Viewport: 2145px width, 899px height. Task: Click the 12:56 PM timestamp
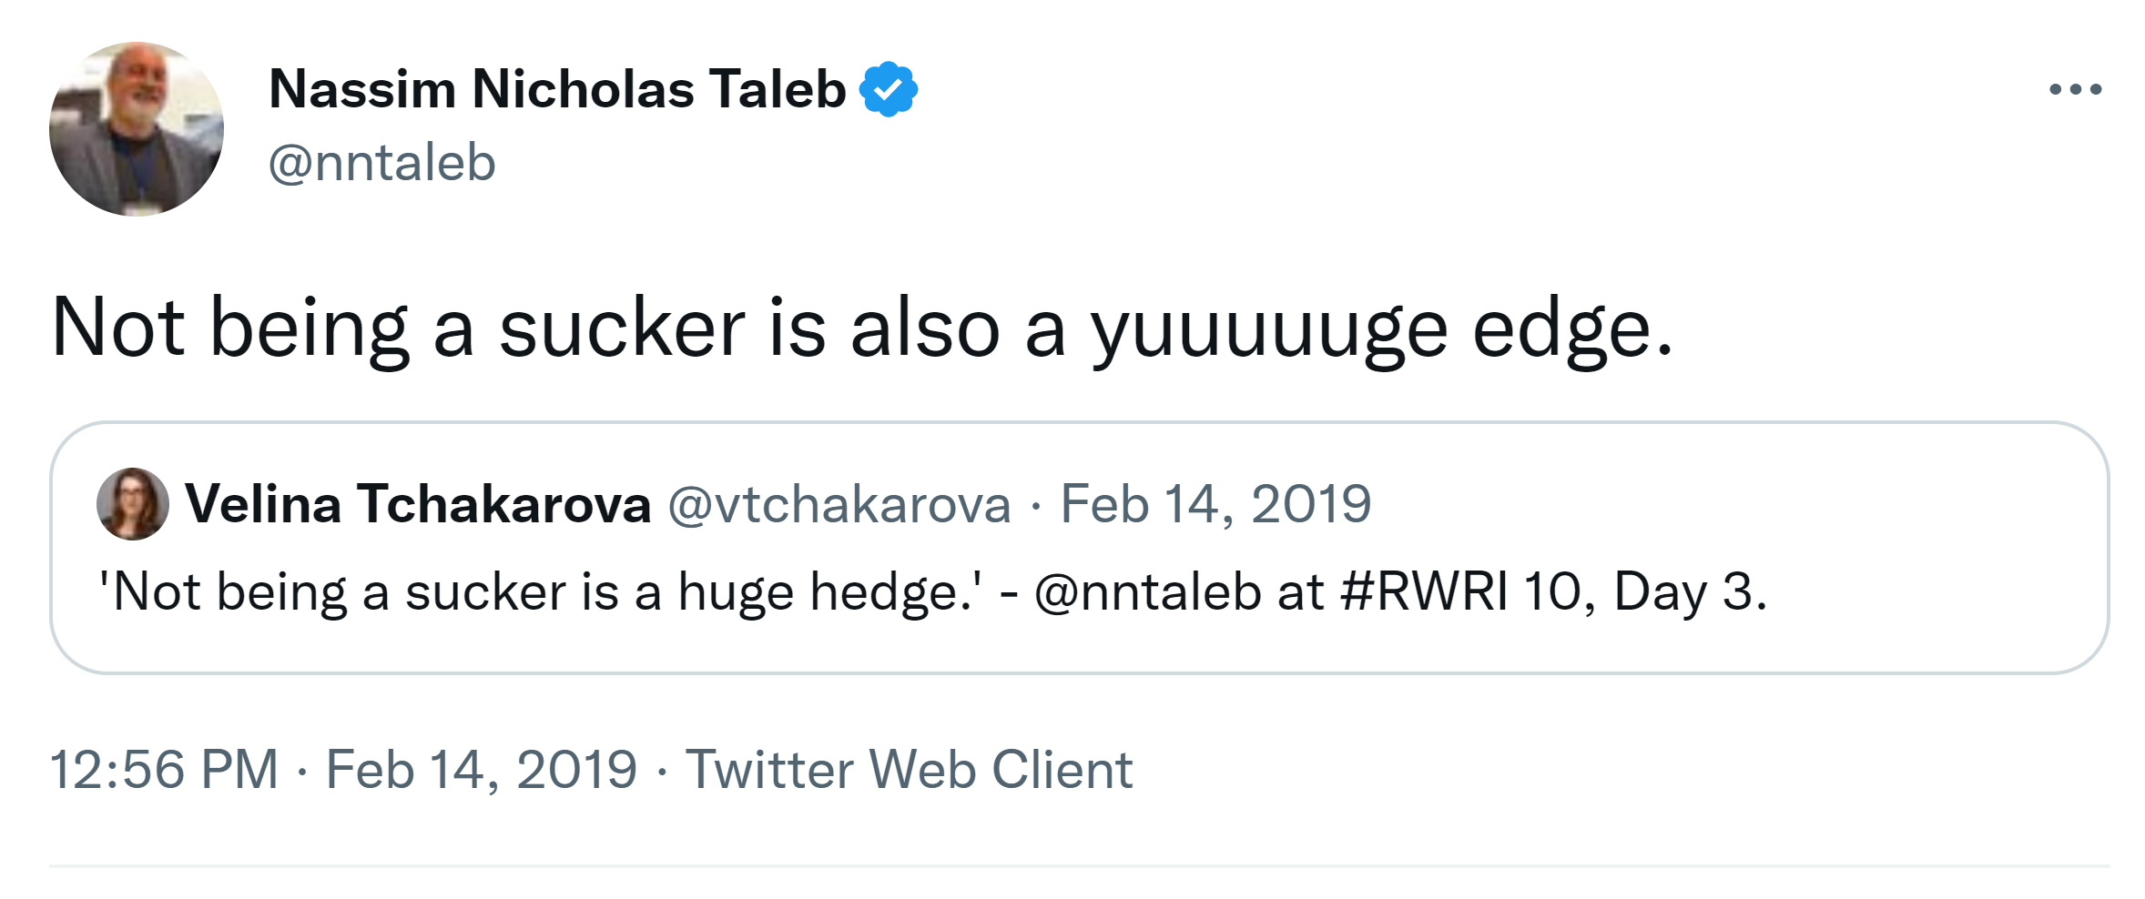coord(164,770)
